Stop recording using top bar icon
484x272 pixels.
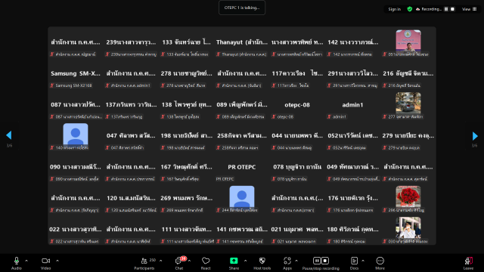[452, 9]
